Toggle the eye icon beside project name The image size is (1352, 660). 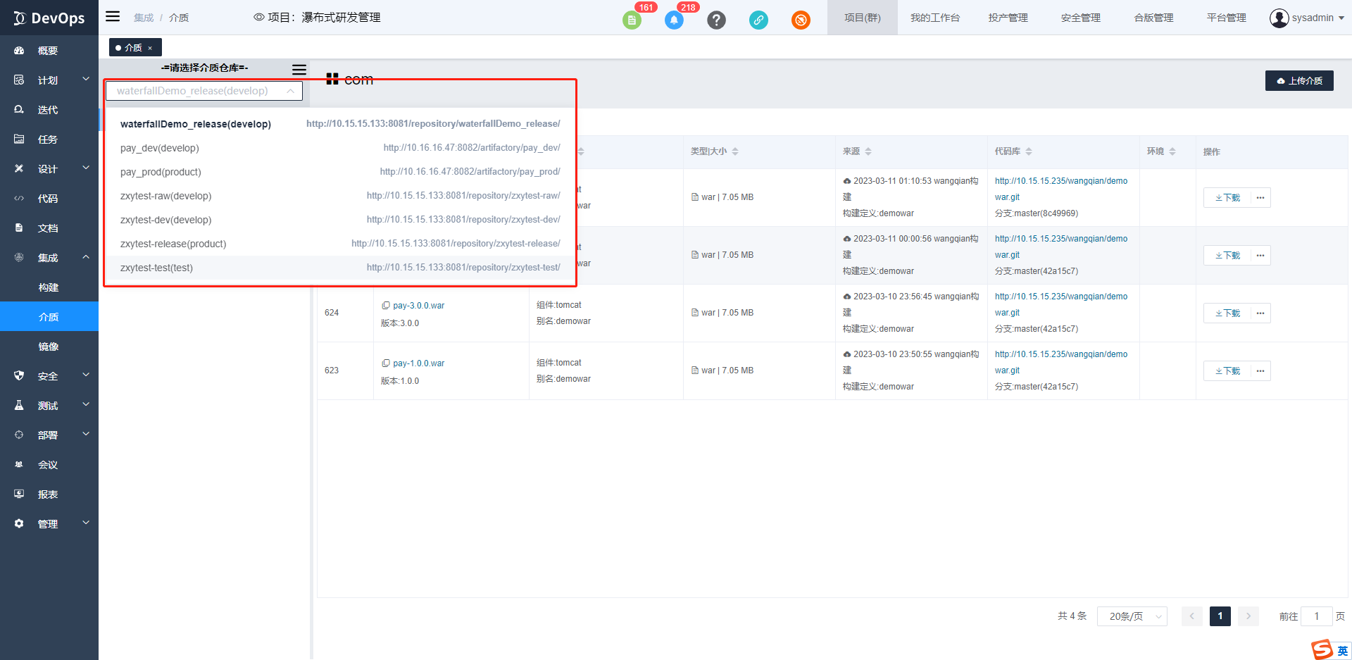[x=258, y=18]
